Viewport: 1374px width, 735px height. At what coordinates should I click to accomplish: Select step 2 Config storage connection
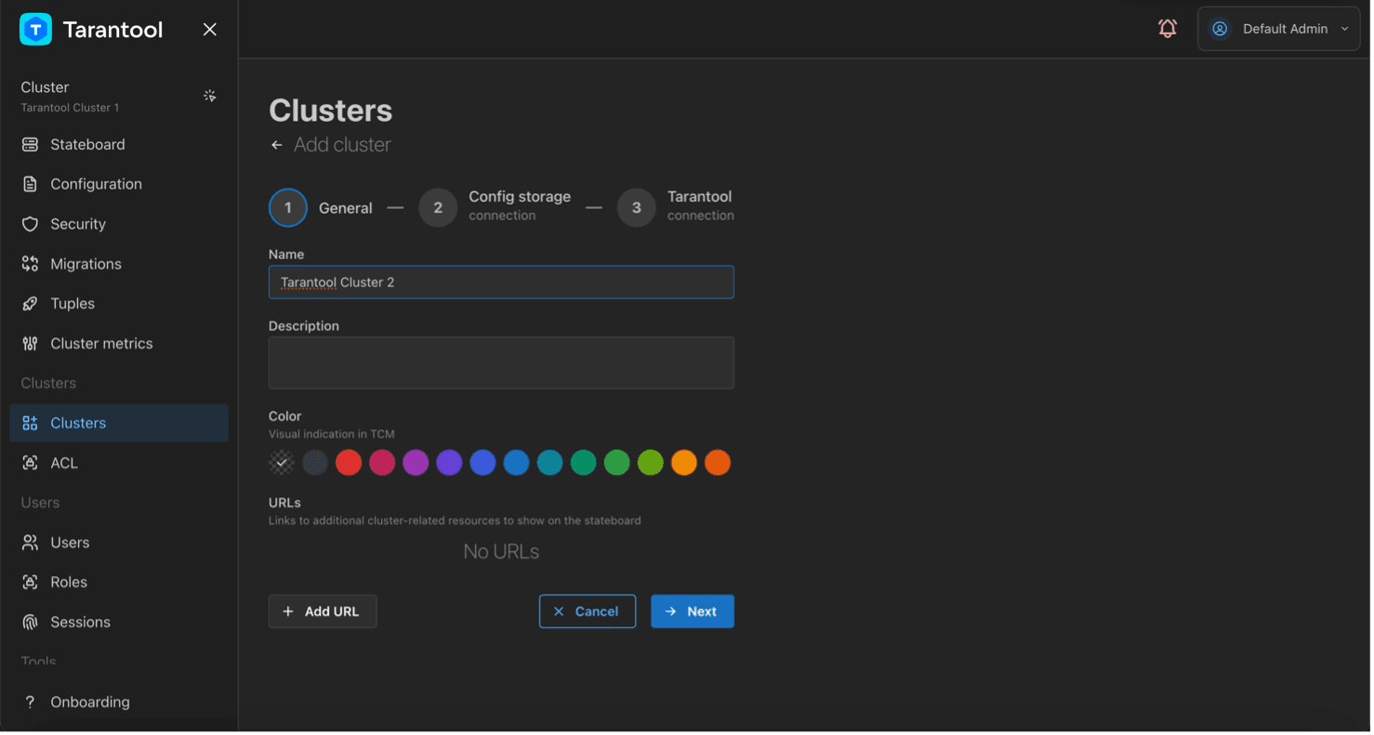(x=495, y=208)
